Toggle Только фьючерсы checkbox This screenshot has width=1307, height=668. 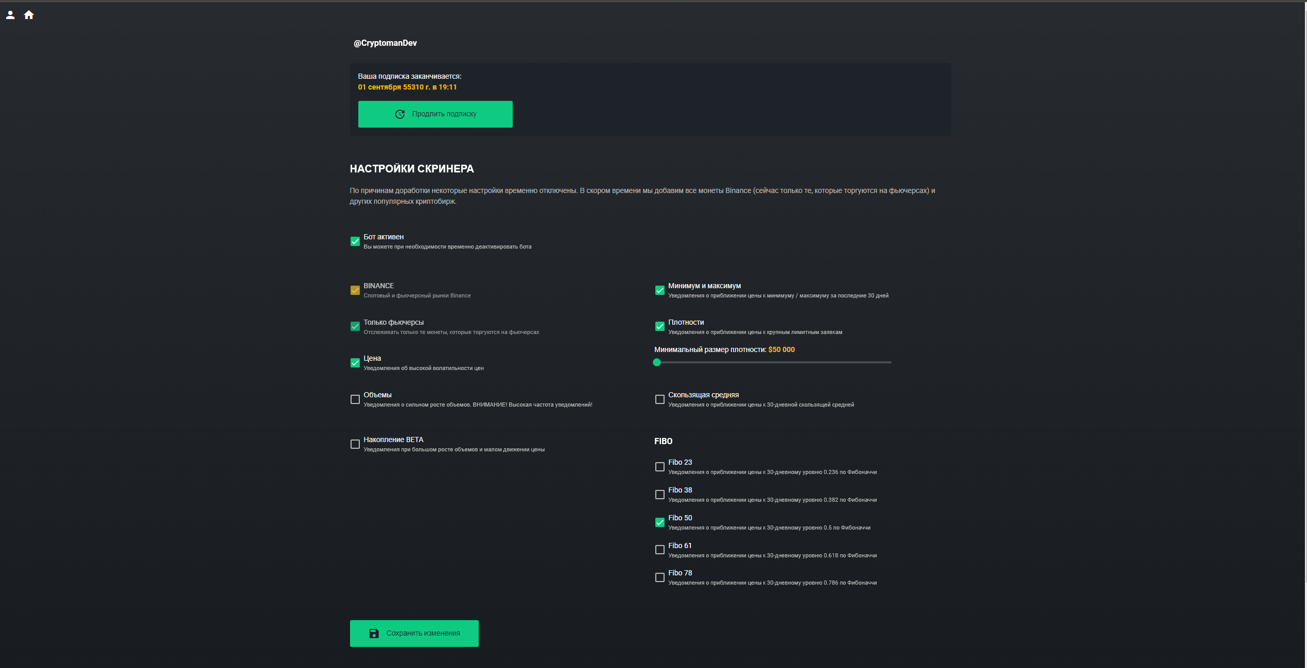coord(355,326)
